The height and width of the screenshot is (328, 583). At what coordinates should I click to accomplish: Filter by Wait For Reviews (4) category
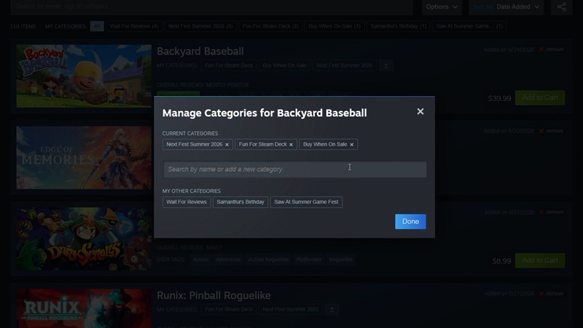[134, 26]
